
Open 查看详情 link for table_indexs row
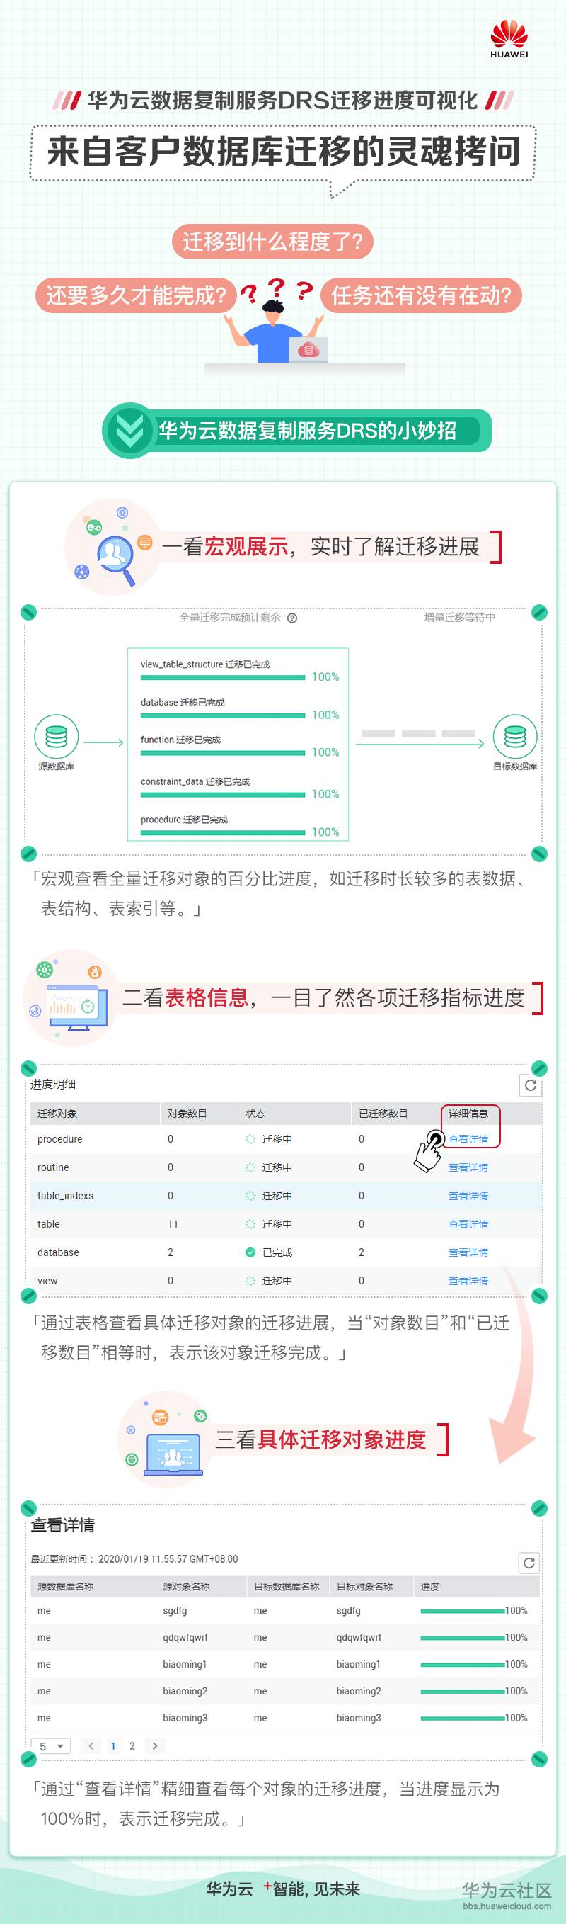pos(468,1196)
